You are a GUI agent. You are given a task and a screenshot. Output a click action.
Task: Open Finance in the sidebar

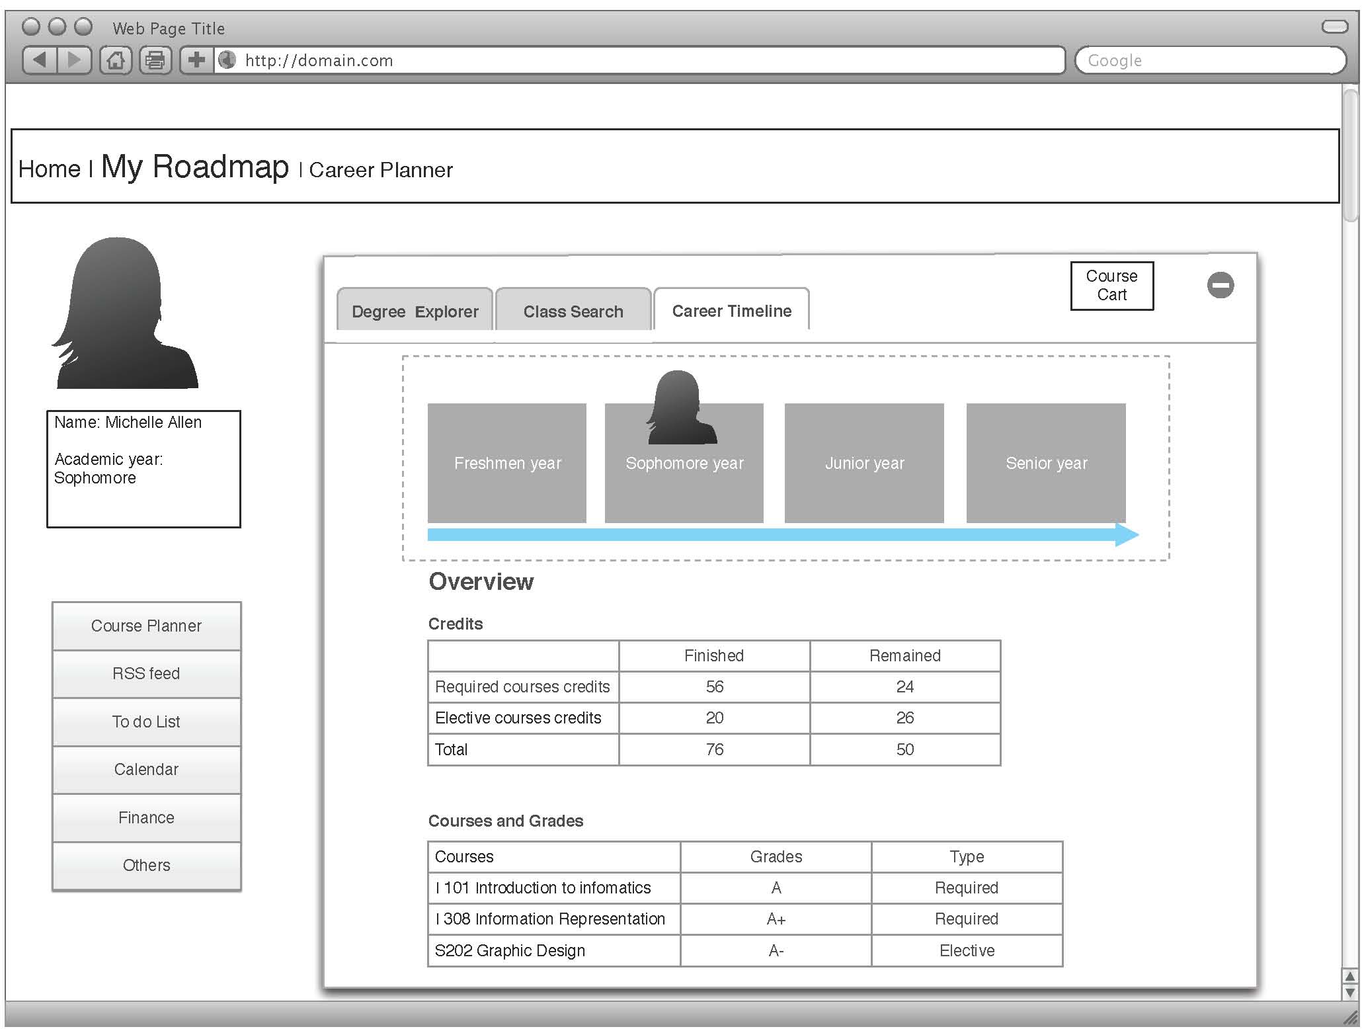tap(146, 817)
